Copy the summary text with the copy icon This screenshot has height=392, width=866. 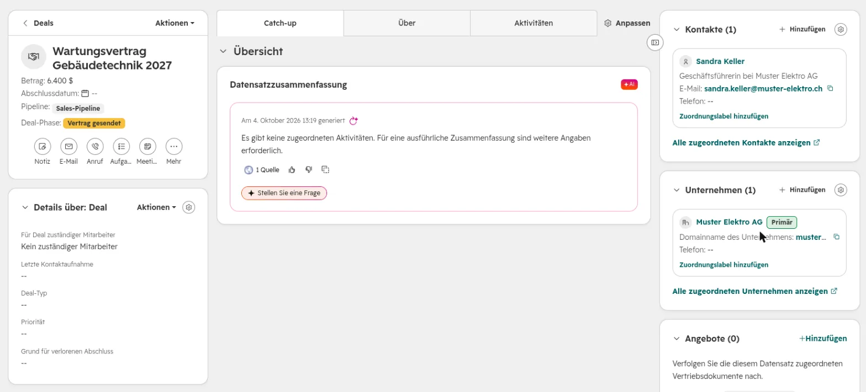325,170
